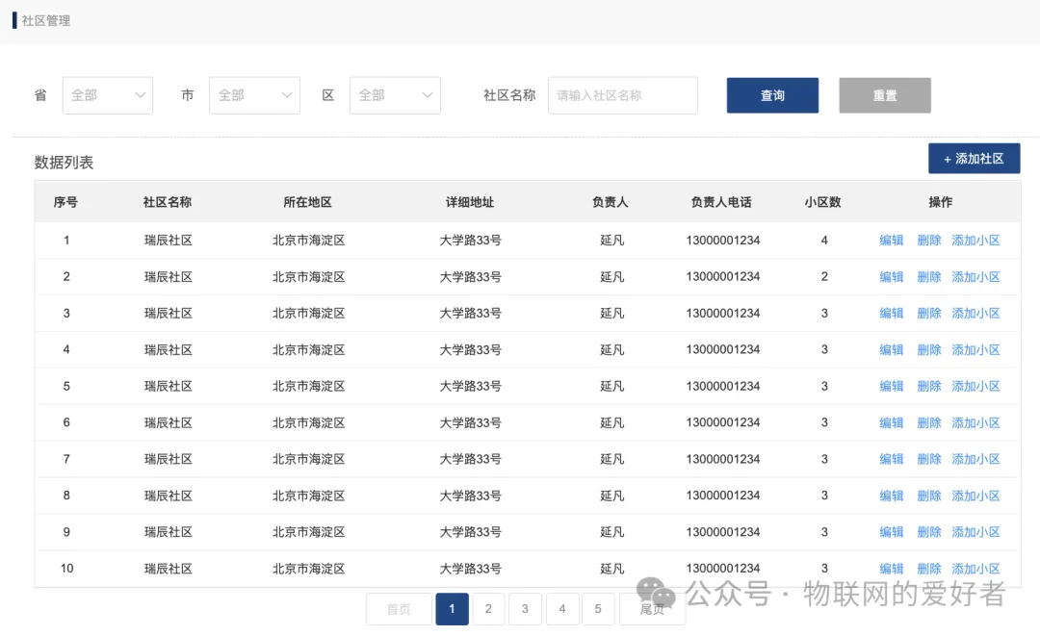This screenshot has height=636, width=1040.
Task: Delete the community in row 9
Action: (929, 532)
